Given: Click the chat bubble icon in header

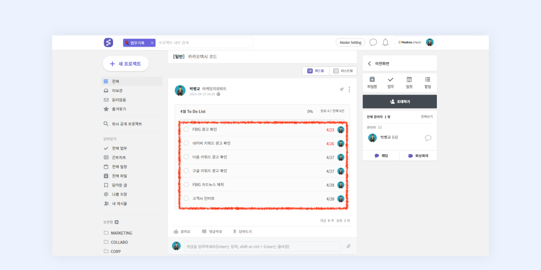Looking at the screenshot, I should (x=374, y=43).
